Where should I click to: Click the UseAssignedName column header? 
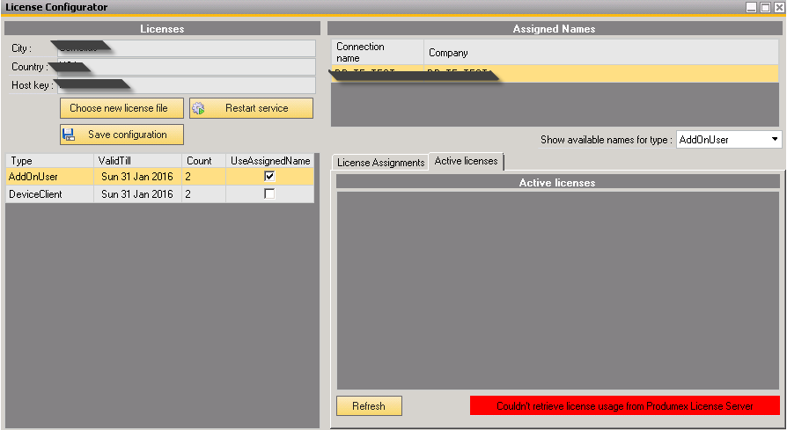pos(270,160)
